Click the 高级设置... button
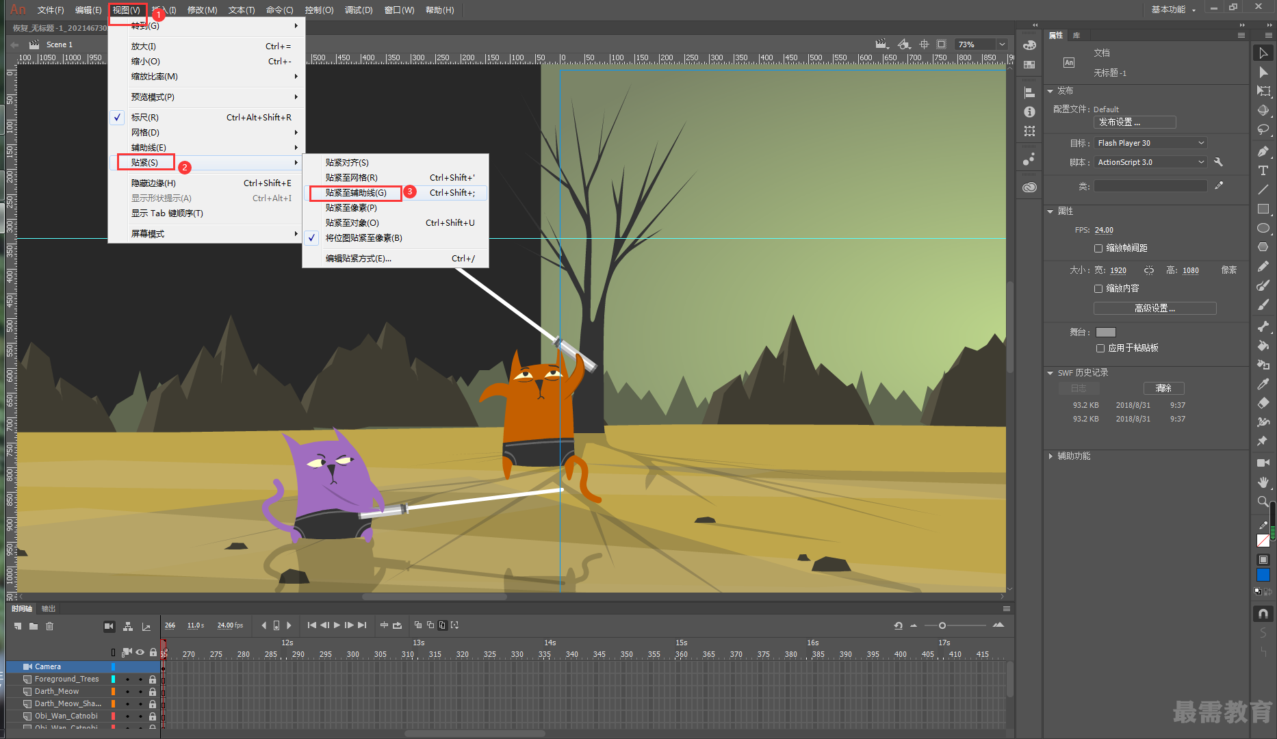Image resolution: width=1277 pixels, height=739 pixels. pyautogui.click(x=1155, y=309)
